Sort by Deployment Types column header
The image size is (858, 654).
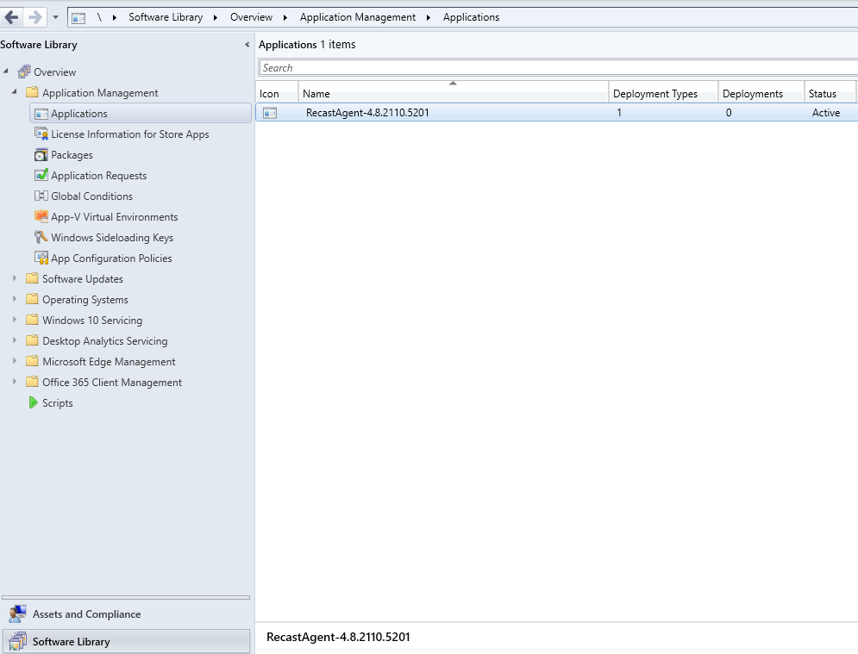[x=663, y=94]
